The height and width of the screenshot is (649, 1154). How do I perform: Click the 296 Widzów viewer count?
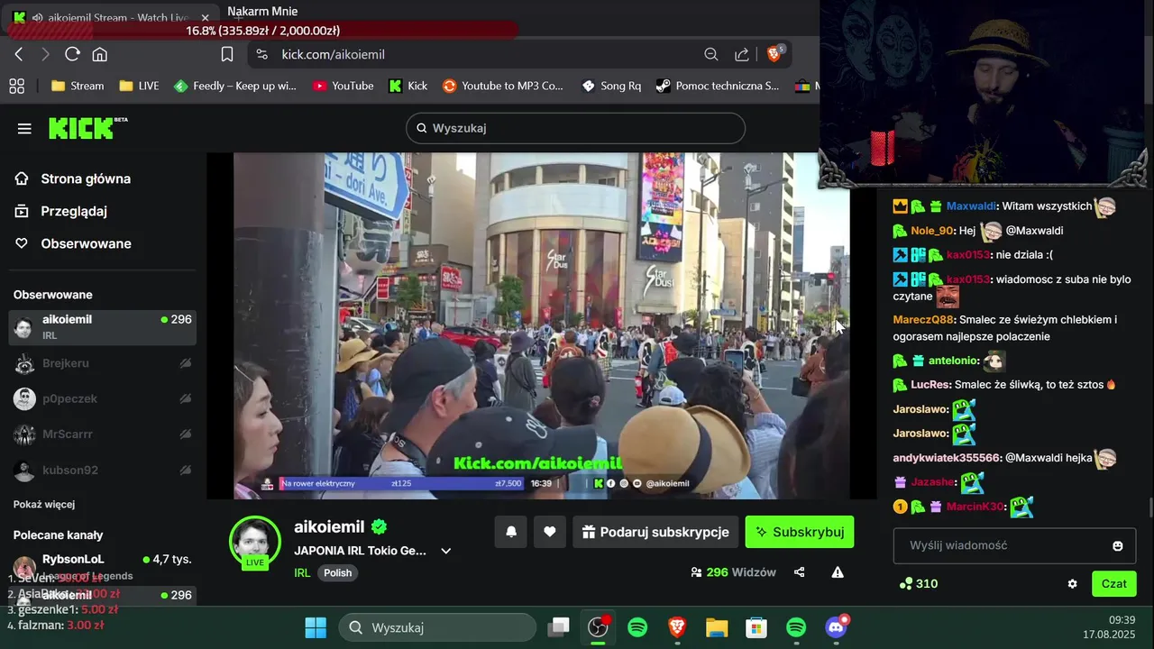coord(733,572)
